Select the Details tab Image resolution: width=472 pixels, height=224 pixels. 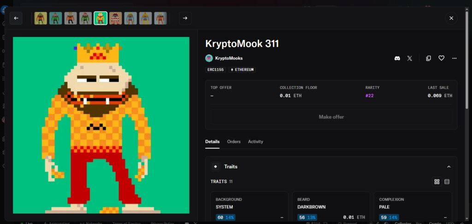(x=212, y=141)
